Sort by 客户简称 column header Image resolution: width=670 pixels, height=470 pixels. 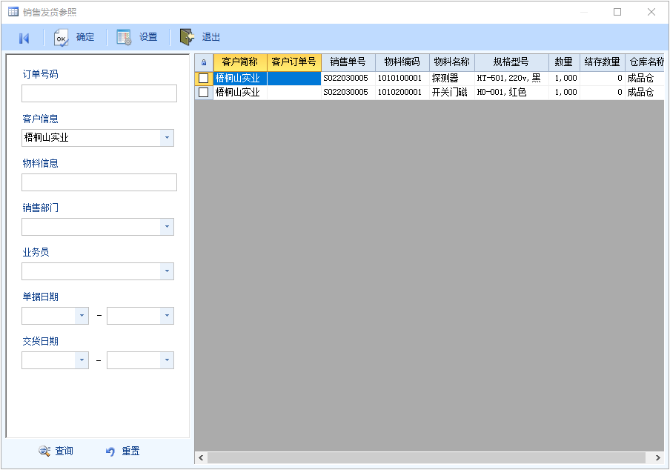click(240, 62)
